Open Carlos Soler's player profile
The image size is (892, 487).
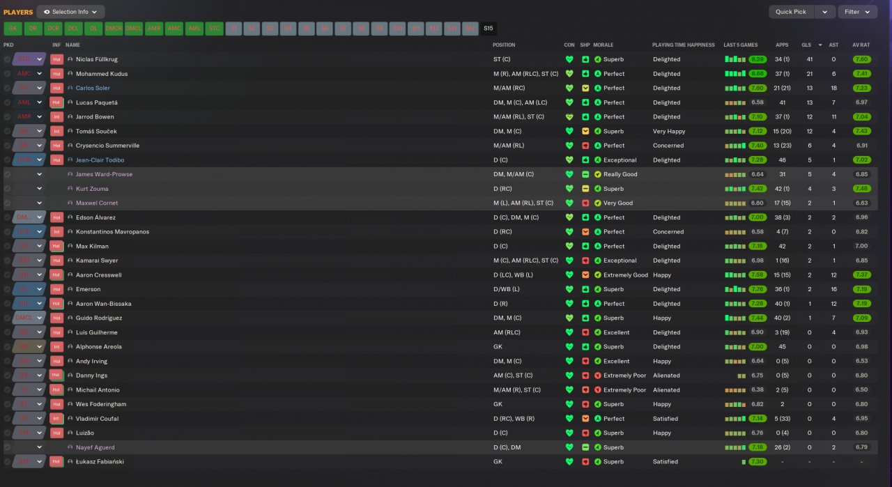point(93,88)
